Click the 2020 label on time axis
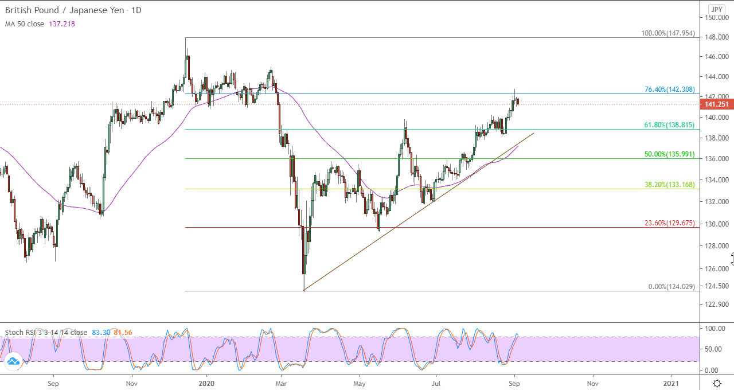This screenshot has width=734, height=390. pos(206,383)
